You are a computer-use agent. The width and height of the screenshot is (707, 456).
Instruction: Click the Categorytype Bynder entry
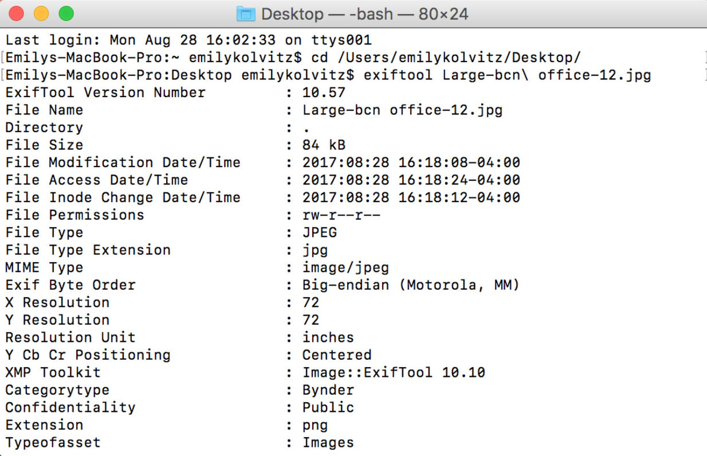pos(327,389)
